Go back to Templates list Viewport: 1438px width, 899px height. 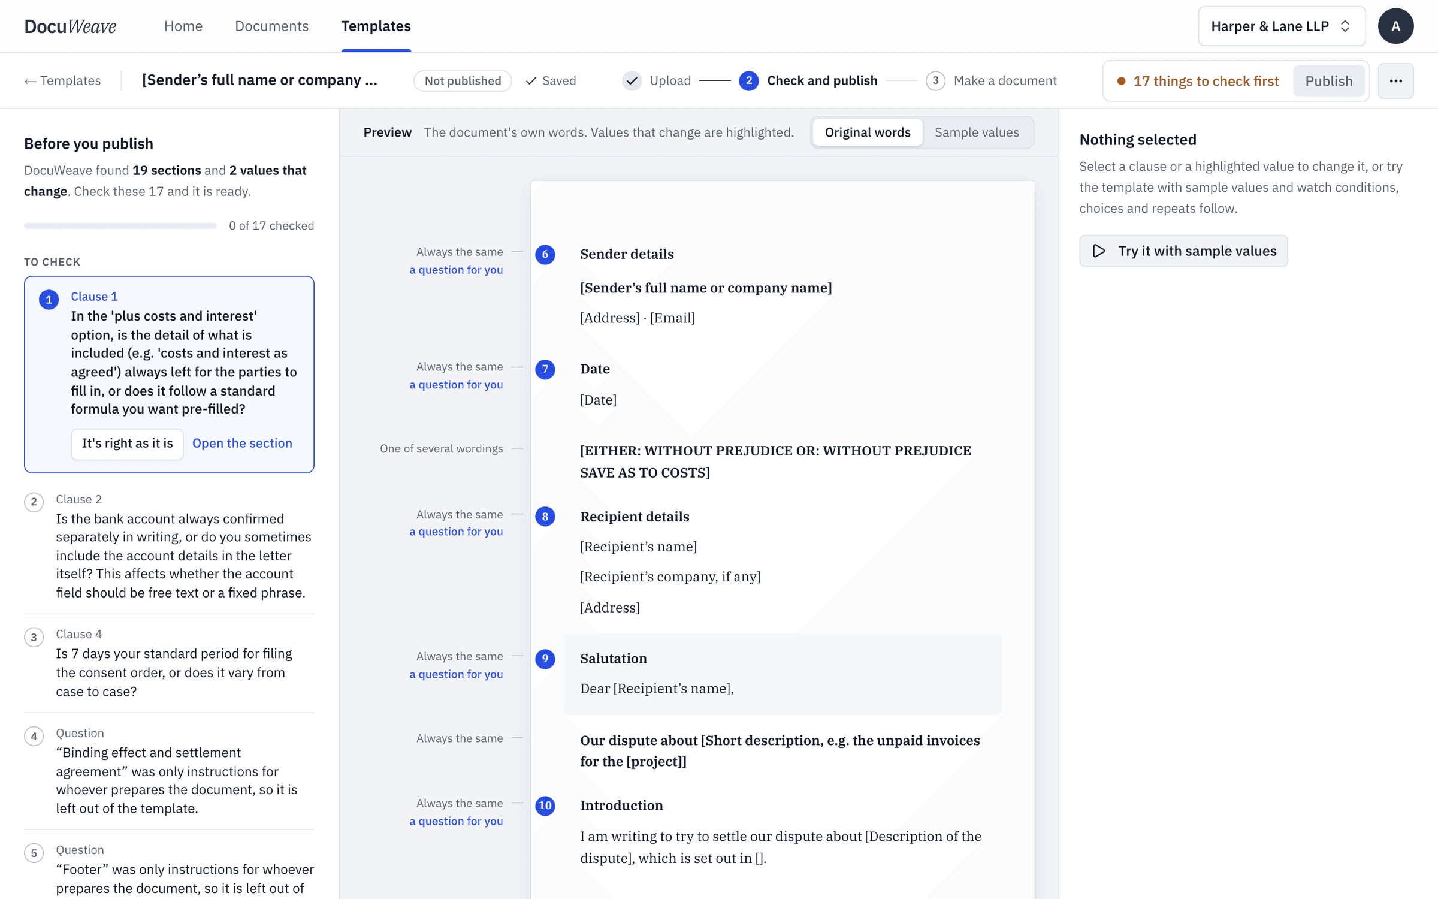coord(62,80)
